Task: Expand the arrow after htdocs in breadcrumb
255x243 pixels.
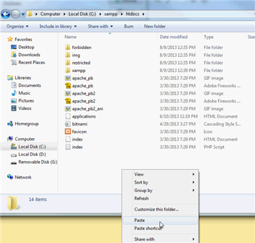Action: [x=143, y=14]
